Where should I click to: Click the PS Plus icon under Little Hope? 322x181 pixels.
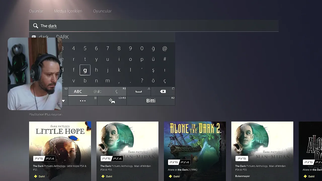click(x=35, y=176)
